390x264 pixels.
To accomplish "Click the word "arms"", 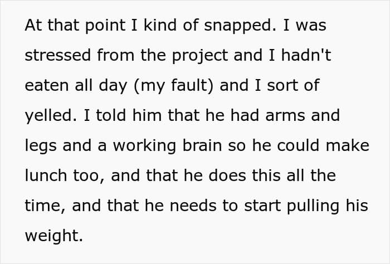I will tap(285, 116).
